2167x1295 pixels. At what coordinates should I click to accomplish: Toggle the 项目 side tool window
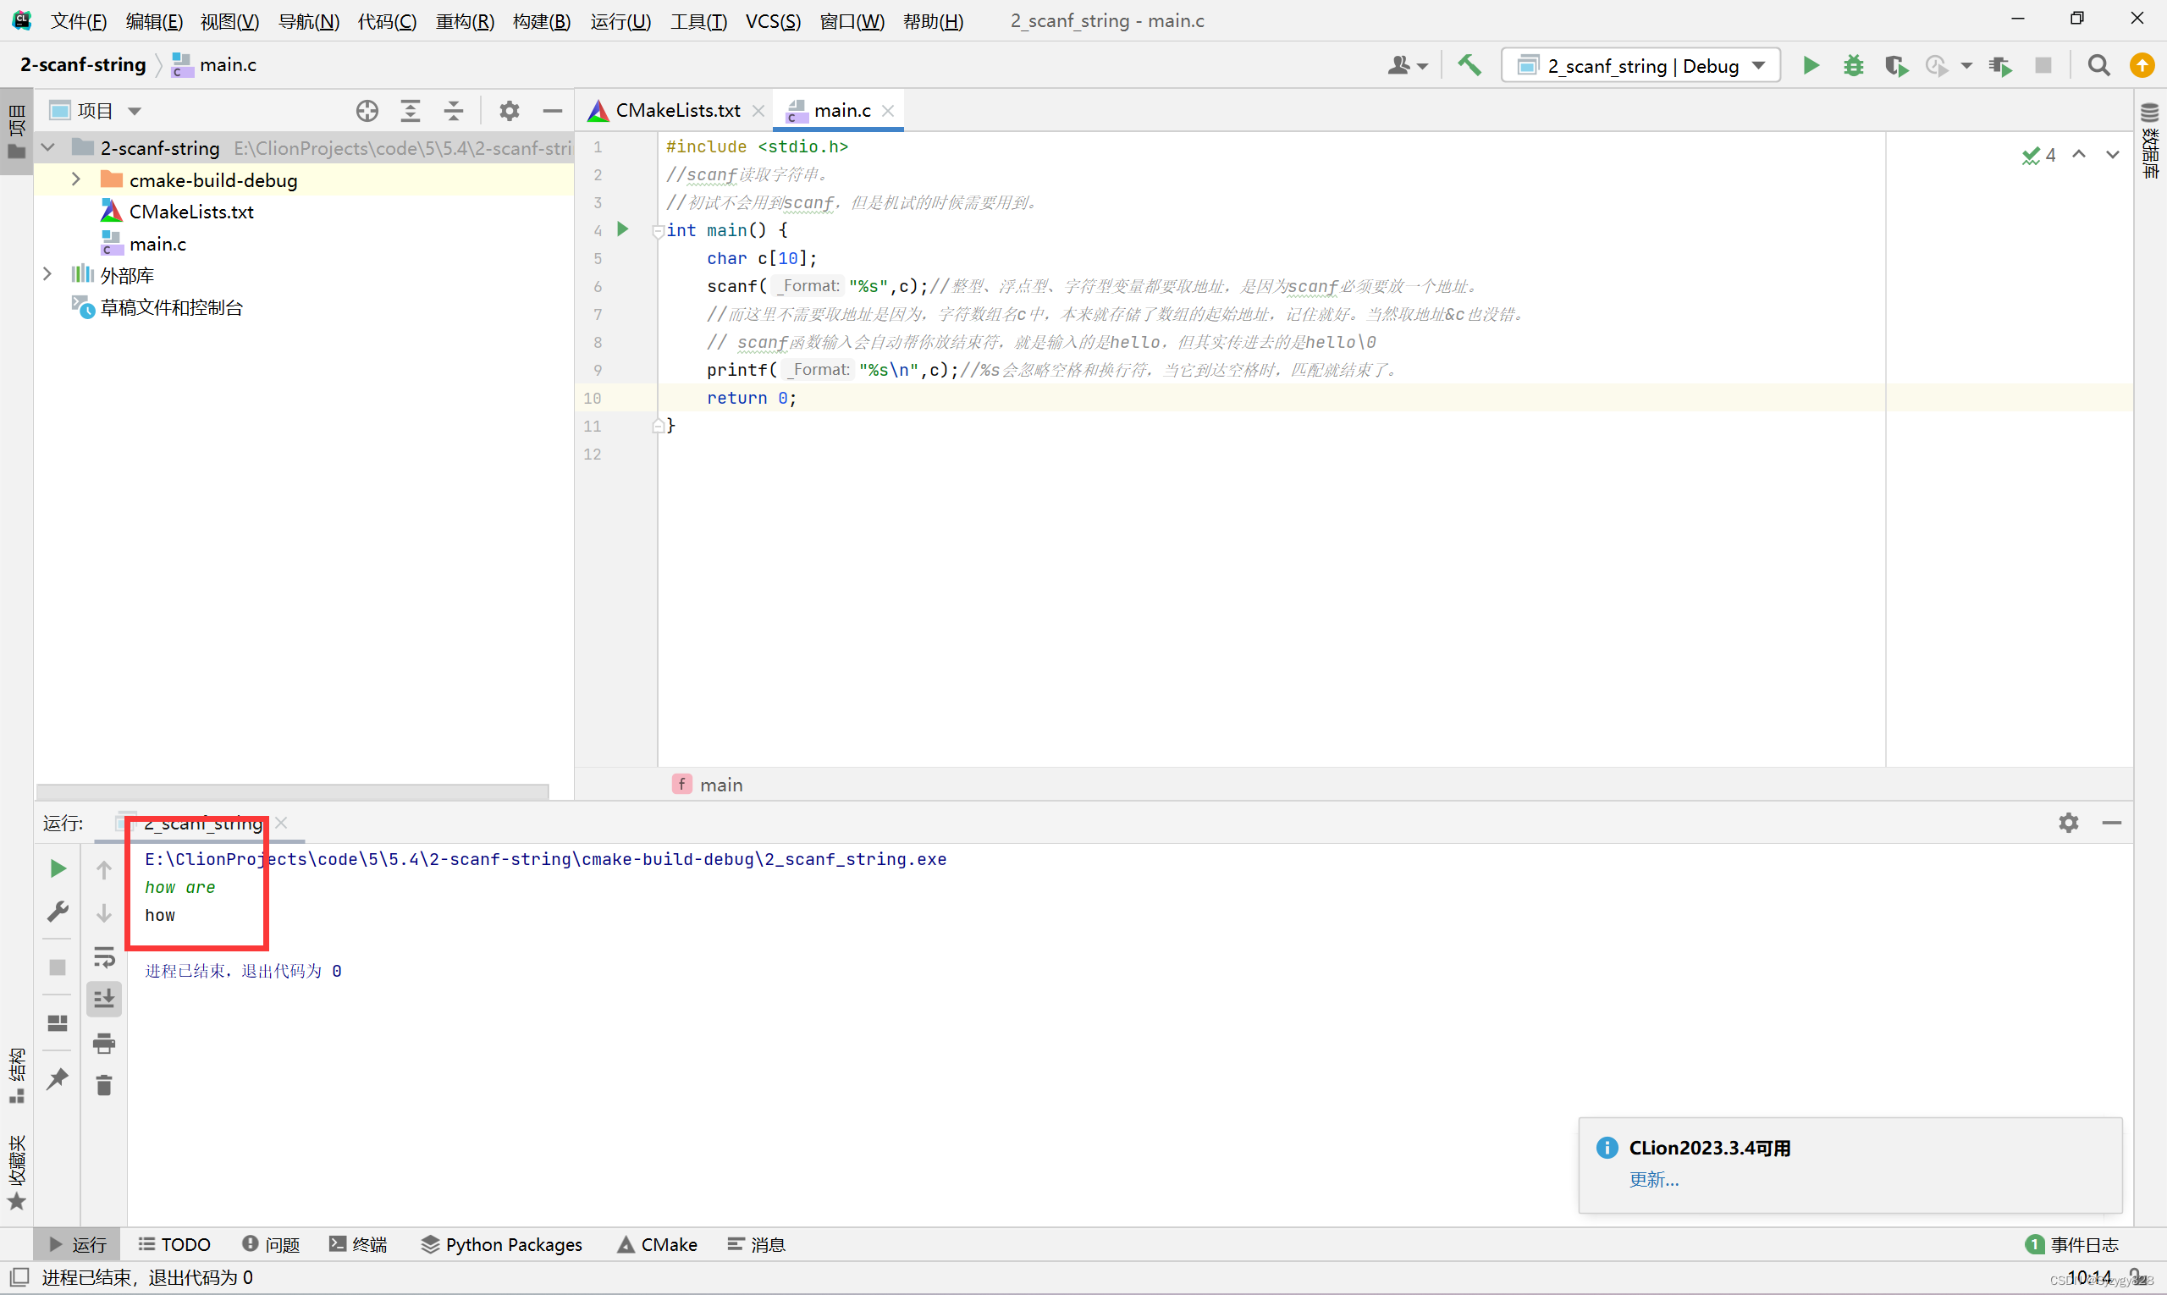17,131
